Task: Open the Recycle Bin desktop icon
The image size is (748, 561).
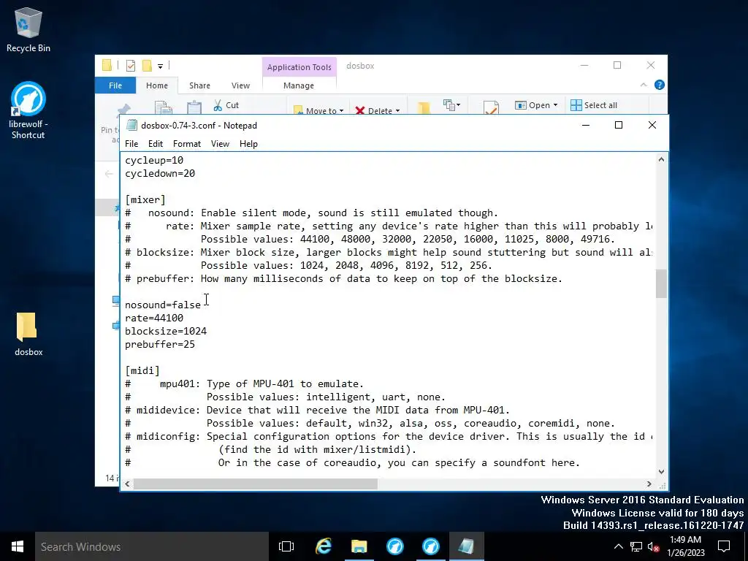Action: tap(28, 29)
